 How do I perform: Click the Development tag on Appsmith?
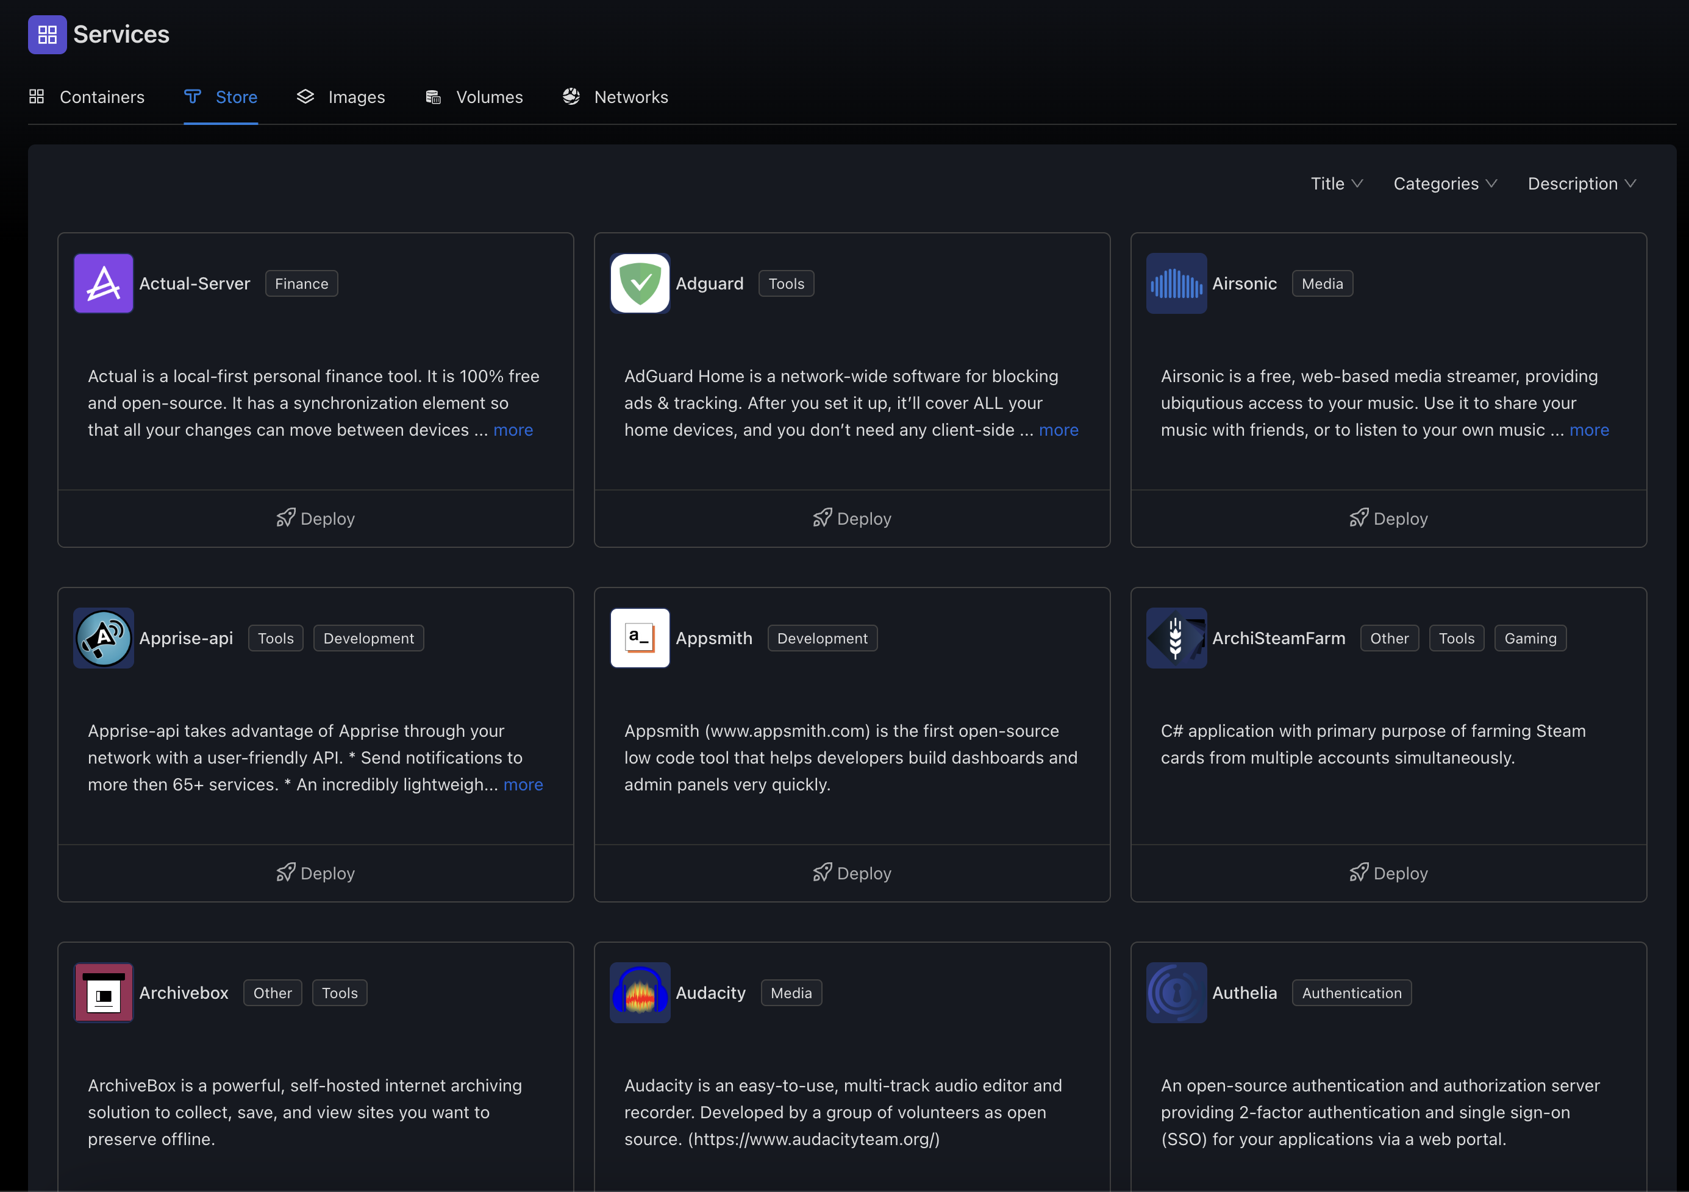823,638
